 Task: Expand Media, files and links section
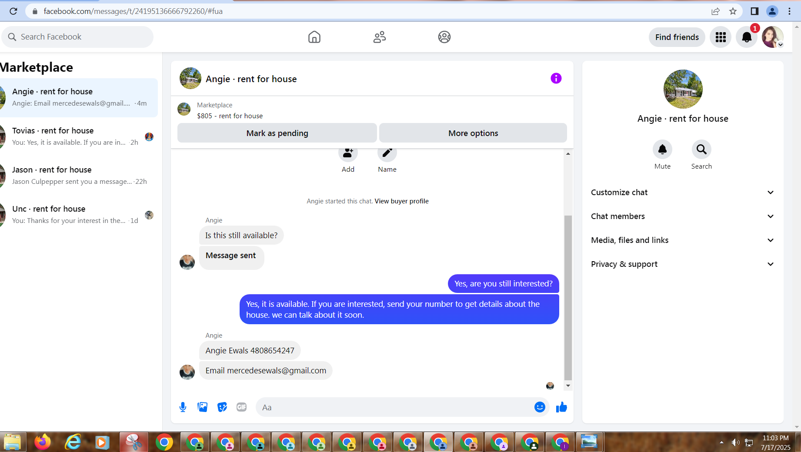(x=683, y=240)
